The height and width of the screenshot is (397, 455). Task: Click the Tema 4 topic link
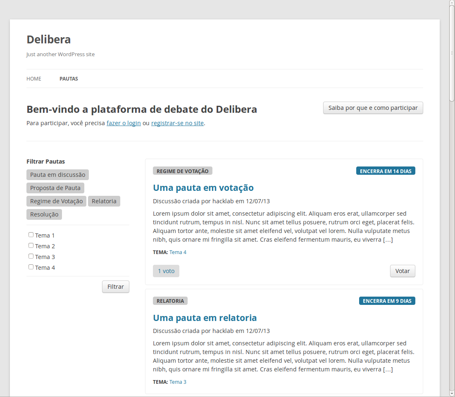(178, 252)
